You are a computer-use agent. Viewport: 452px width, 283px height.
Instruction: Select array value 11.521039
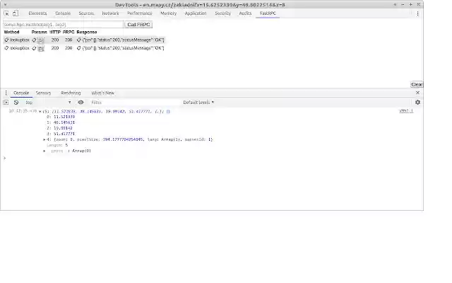64,117
